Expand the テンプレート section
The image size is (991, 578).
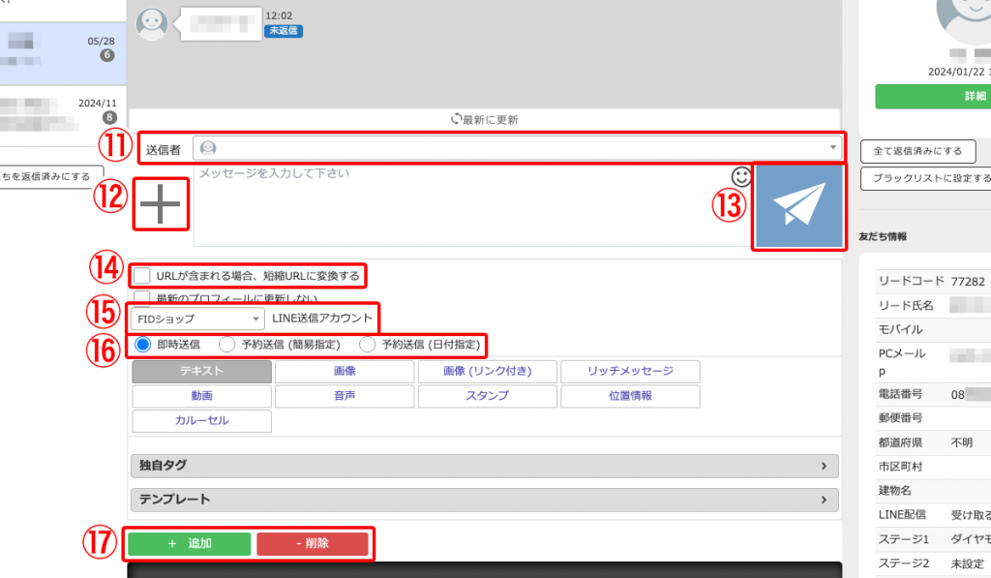485,500
